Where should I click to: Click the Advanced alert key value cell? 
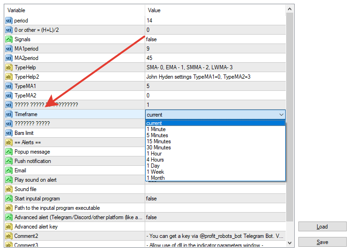point(215,227)
